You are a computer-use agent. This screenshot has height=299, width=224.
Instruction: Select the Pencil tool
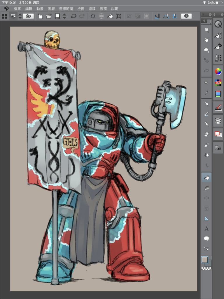tap(206, 104)
